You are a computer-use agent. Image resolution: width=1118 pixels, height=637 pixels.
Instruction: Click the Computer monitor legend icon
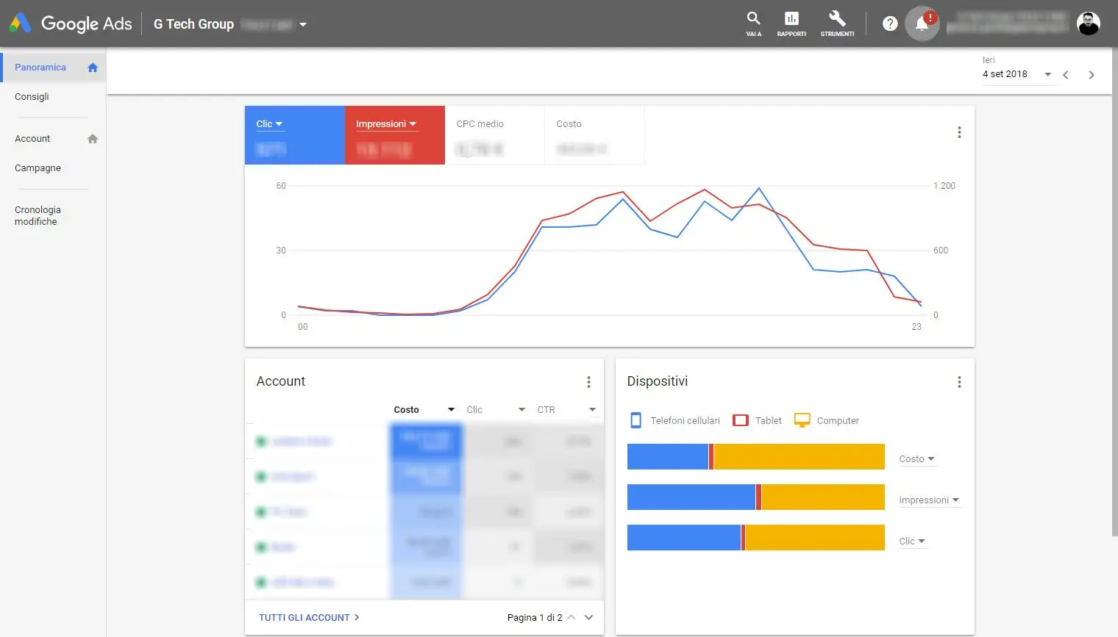tap(802, 420)
